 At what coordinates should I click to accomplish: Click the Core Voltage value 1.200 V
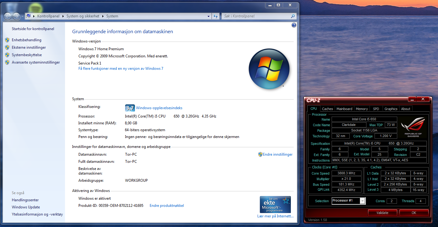pos(386,136)
